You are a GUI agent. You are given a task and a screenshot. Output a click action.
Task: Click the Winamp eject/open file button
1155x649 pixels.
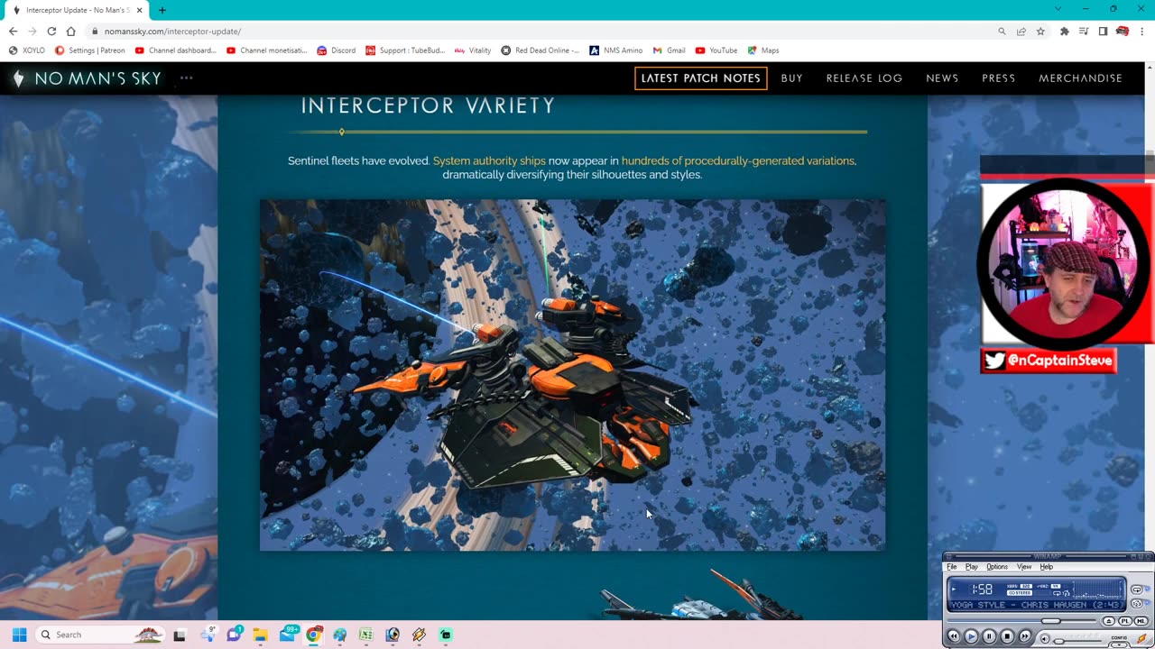[1109, 621]
